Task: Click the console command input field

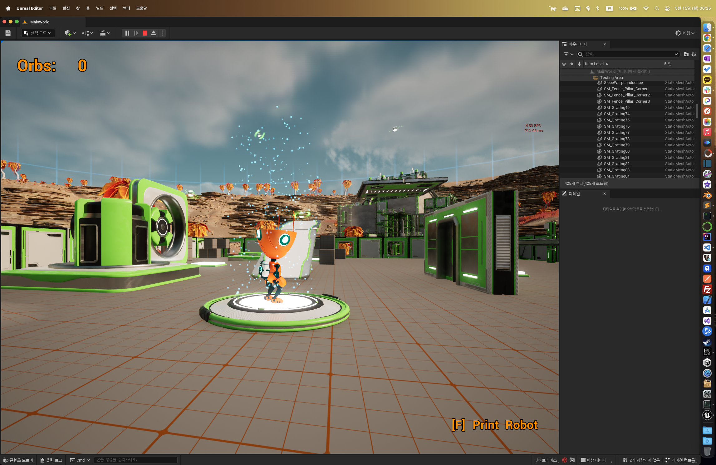Action: 135,460
